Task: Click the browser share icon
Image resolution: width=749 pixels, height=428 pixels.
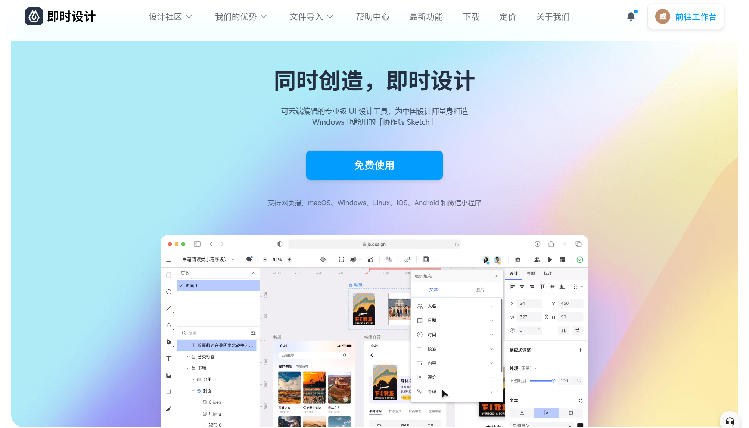Action: click(551, 244)
